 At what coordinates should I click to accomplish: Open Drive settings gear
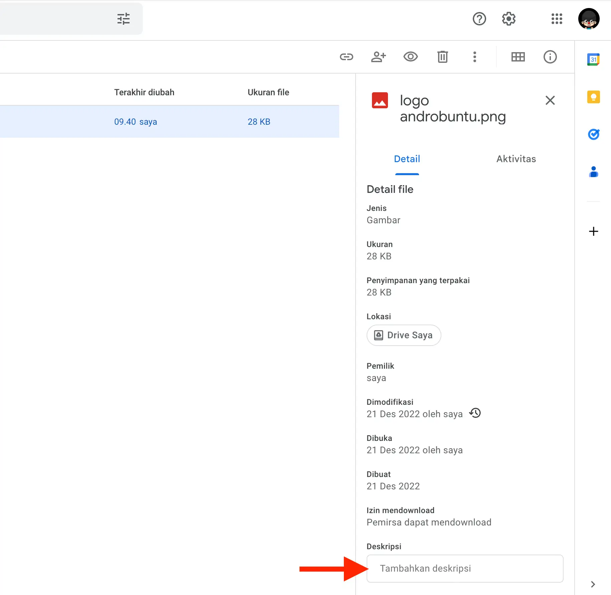508,19
